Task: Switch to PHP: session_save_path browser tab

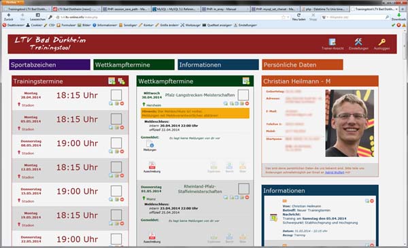Action: 126,9
